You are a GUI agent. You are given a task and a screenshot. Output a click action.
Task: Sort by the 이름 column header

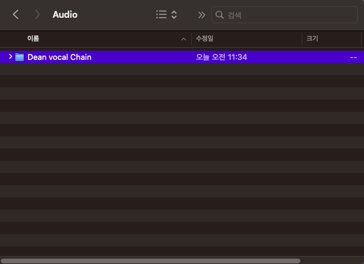pyautogui.click(x=33, y=38)
